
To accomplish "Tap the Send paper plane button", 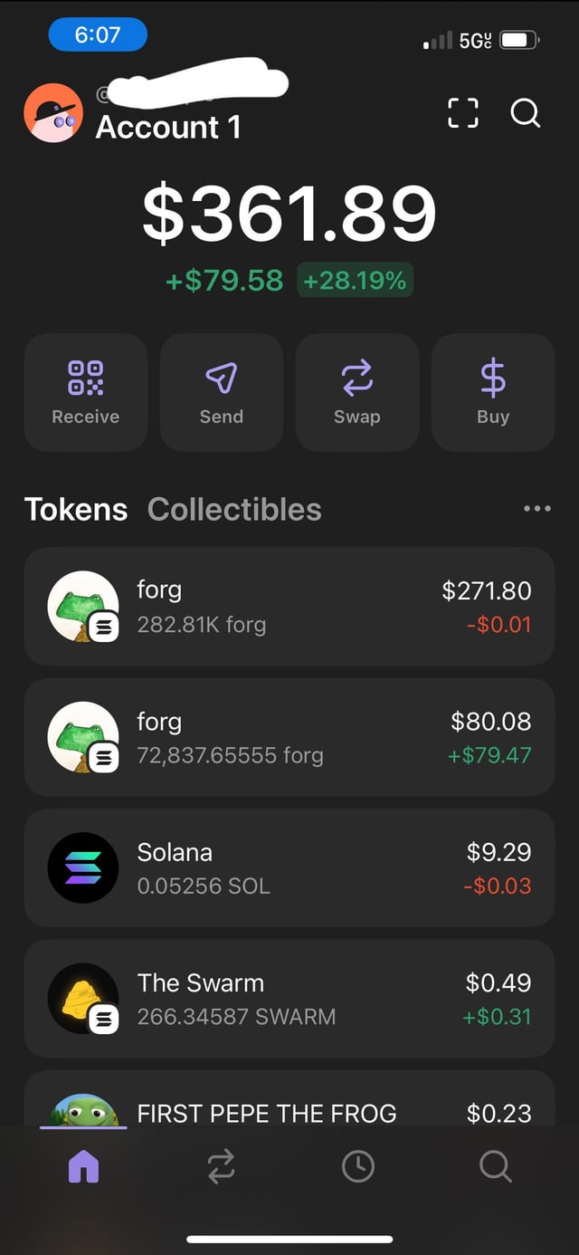I will [222, 392].
